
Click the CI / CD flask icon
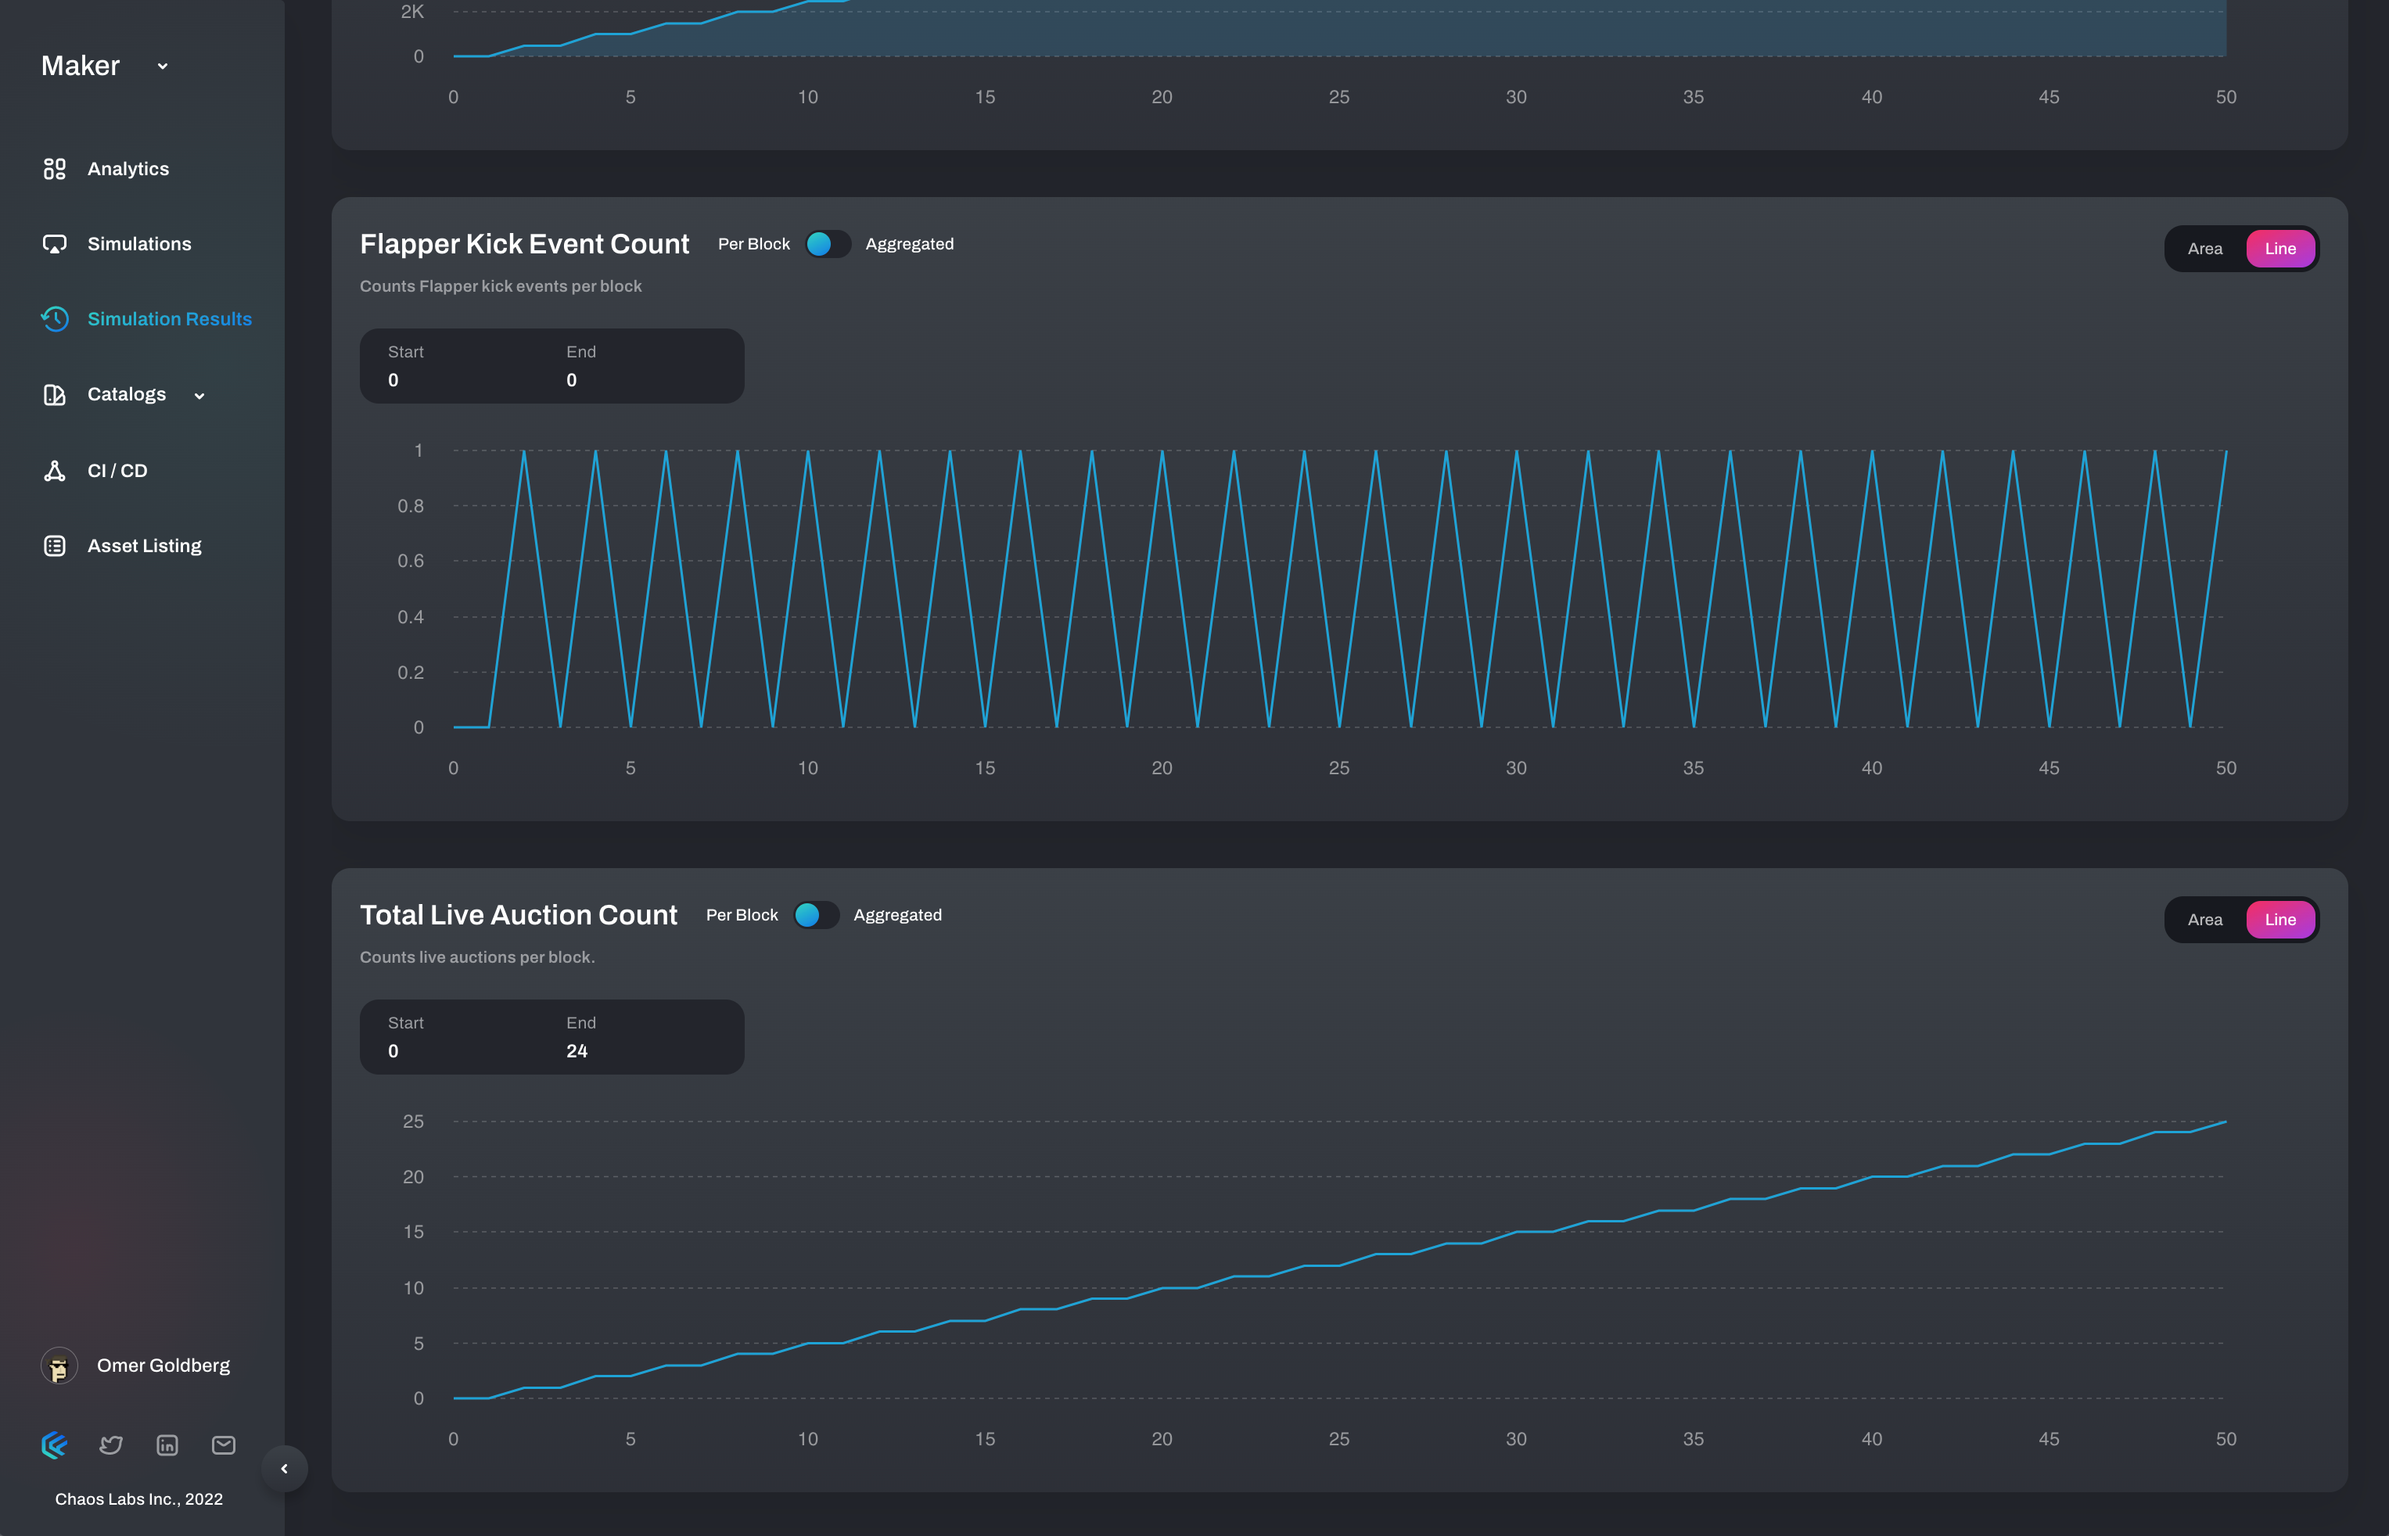click(x=55, y=471)
